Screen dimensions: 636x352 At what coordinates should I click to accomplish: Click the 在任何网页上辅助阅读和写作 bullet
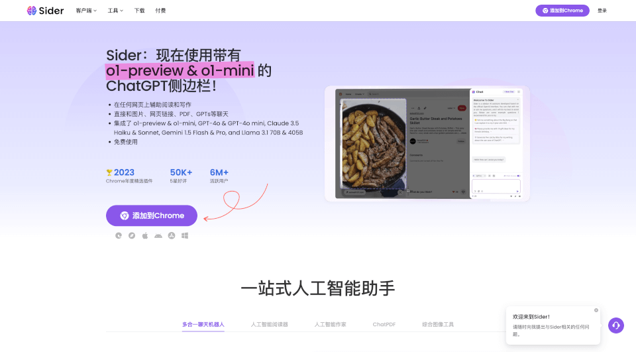point(152,105)
